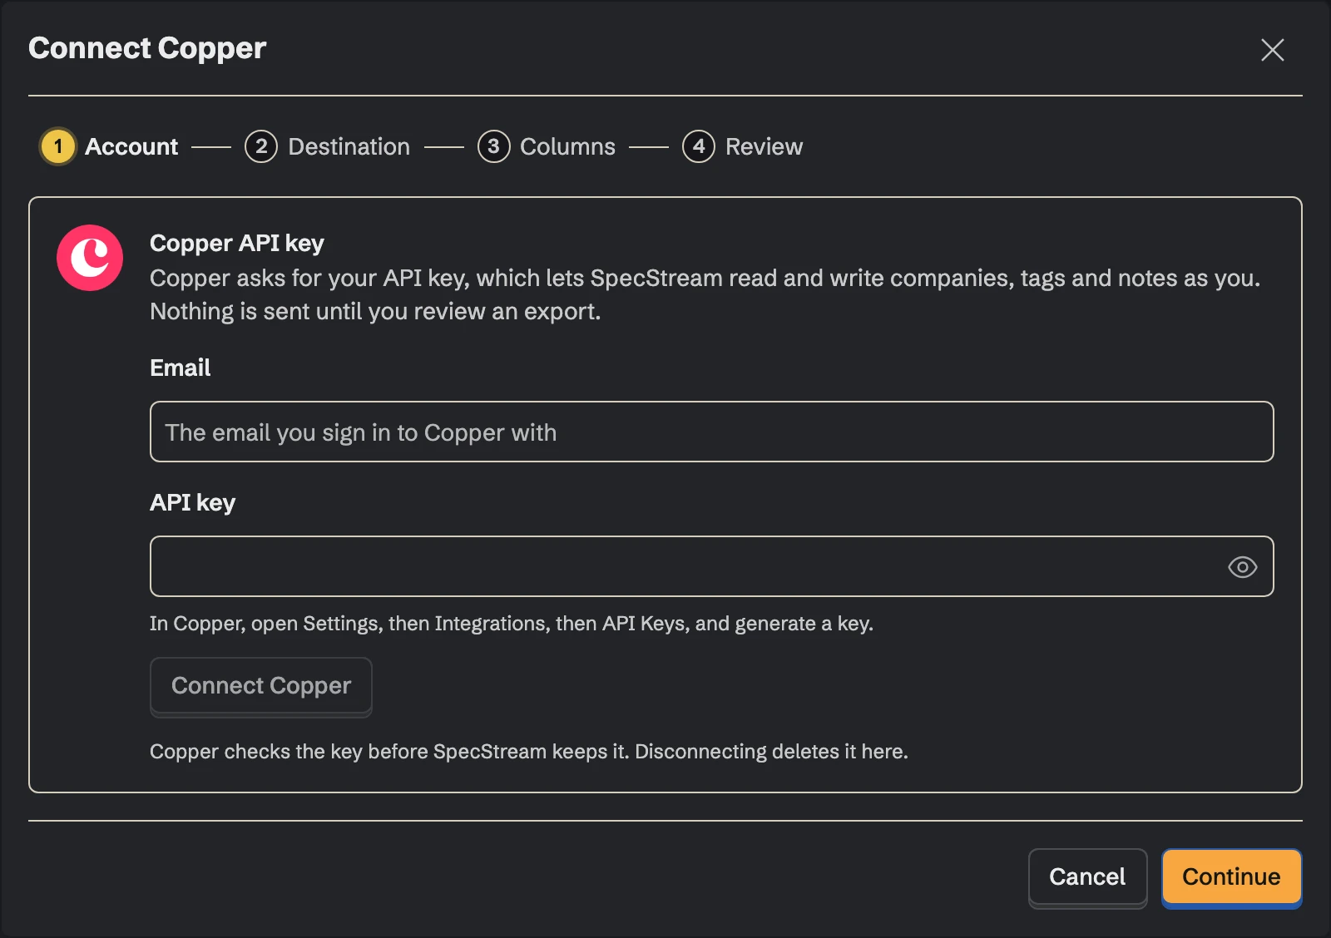Go to the Destination step

[328, 146]
